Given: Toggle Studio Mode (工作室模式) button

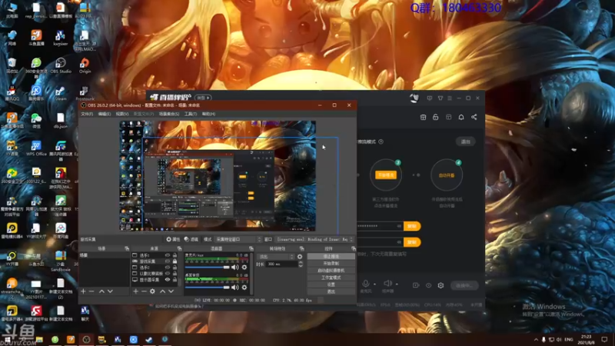Looking at the screenshot, I should tap(331, 278).
